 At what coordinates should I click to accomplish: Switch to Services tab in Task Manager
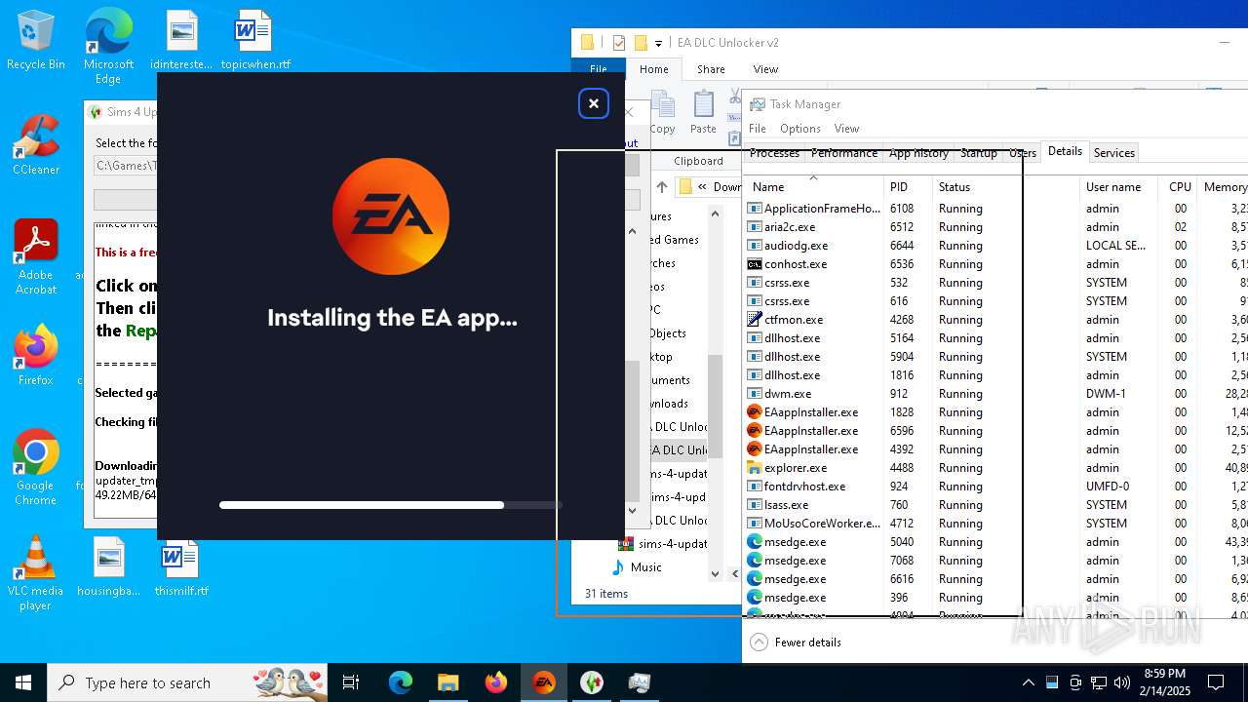coord(1113,153)
